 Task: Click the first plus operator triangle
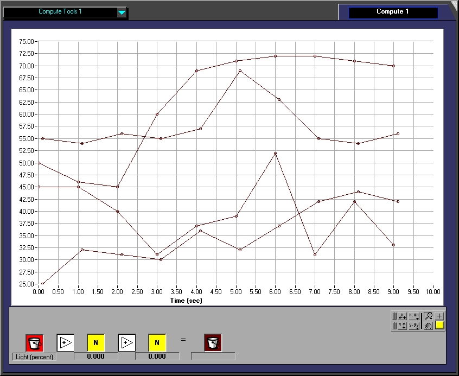tap(66, 342)
